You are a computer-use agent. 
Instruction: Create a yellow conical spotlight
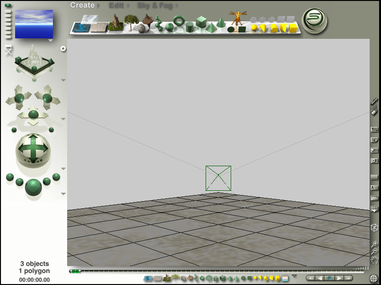[263, 28]
